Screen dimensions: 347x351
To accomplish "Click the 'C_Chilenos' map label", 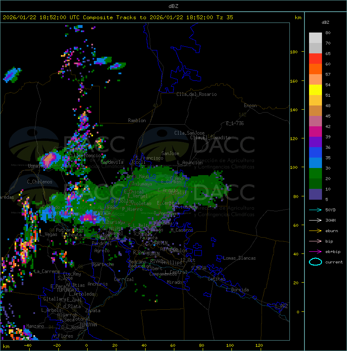I will (40, 182).
